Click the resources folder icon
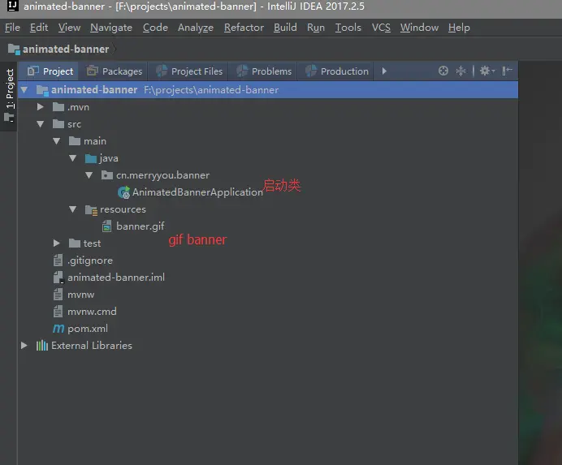Image resolution: width=562 pixels, height=465 pixels. pos(91,209)
